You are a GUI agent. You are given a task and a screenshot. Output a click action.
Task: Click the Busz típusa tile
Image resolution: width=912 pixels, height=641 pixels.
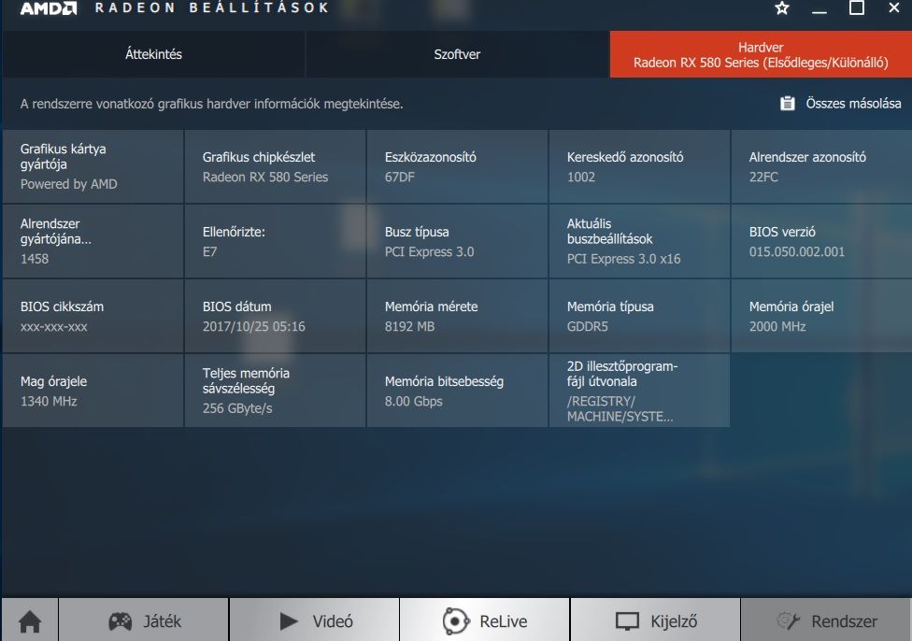(457, 241)
